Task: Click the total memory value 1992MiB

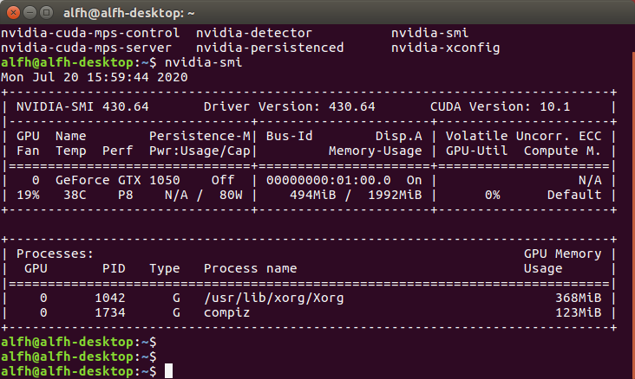Action: [395, 195]
